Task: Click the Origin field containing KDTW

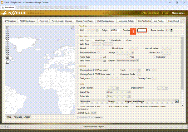Action: [115, 30]
